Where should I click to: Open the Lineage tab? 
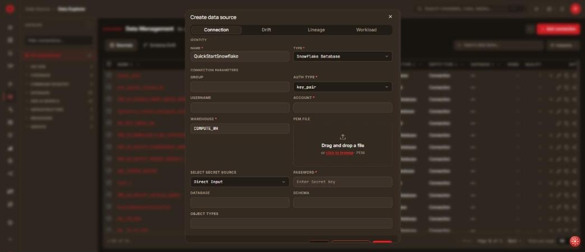[317, 30]
